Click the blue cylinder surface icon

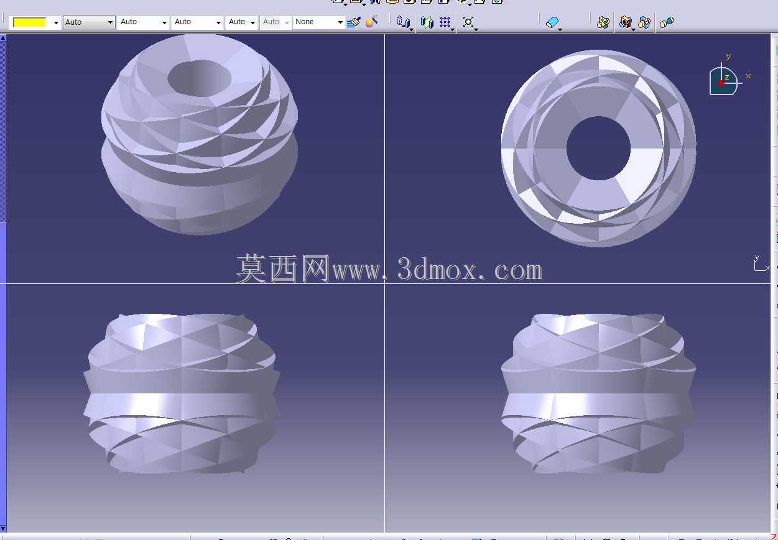(552, 22)
